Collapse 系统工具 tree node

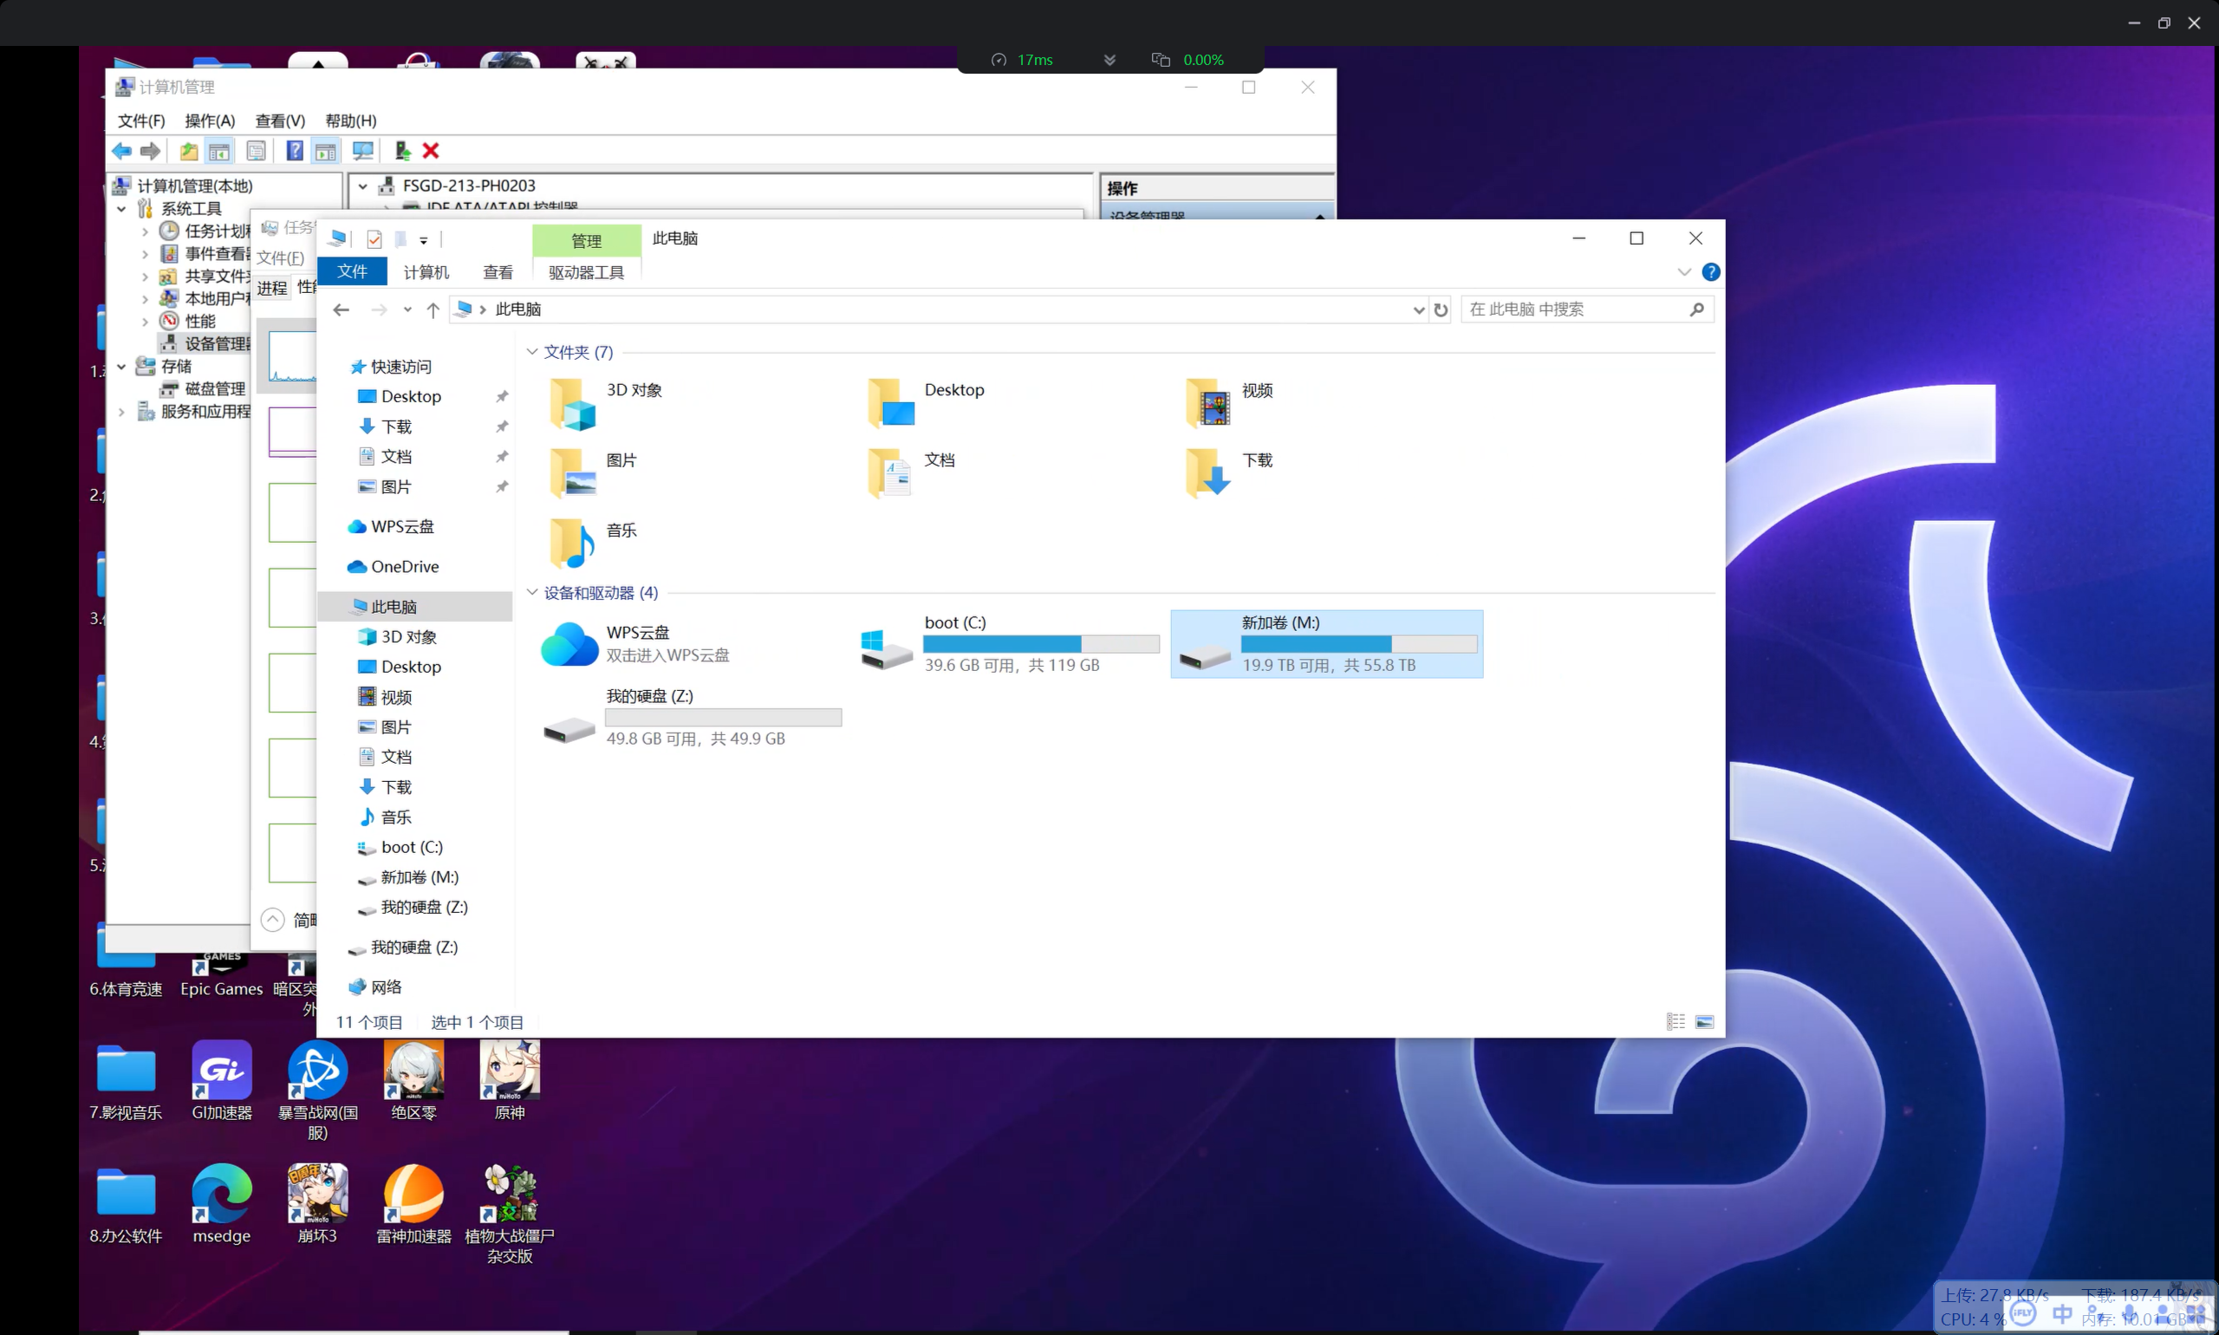click(x=121, y=209)
